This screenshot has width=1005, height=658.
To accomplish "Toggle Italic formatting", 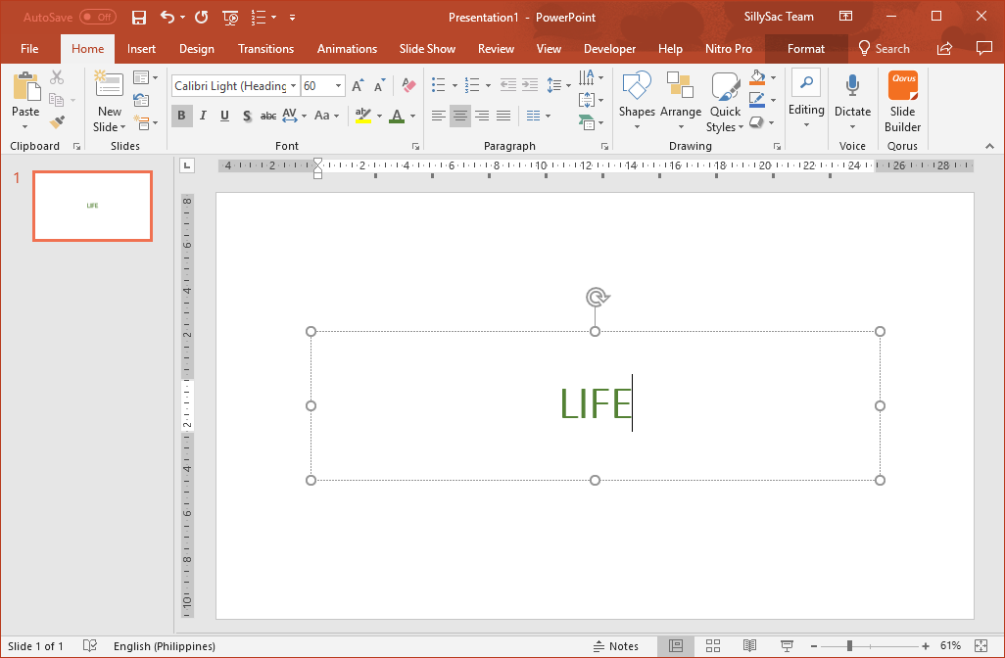I will coord(203,117).
